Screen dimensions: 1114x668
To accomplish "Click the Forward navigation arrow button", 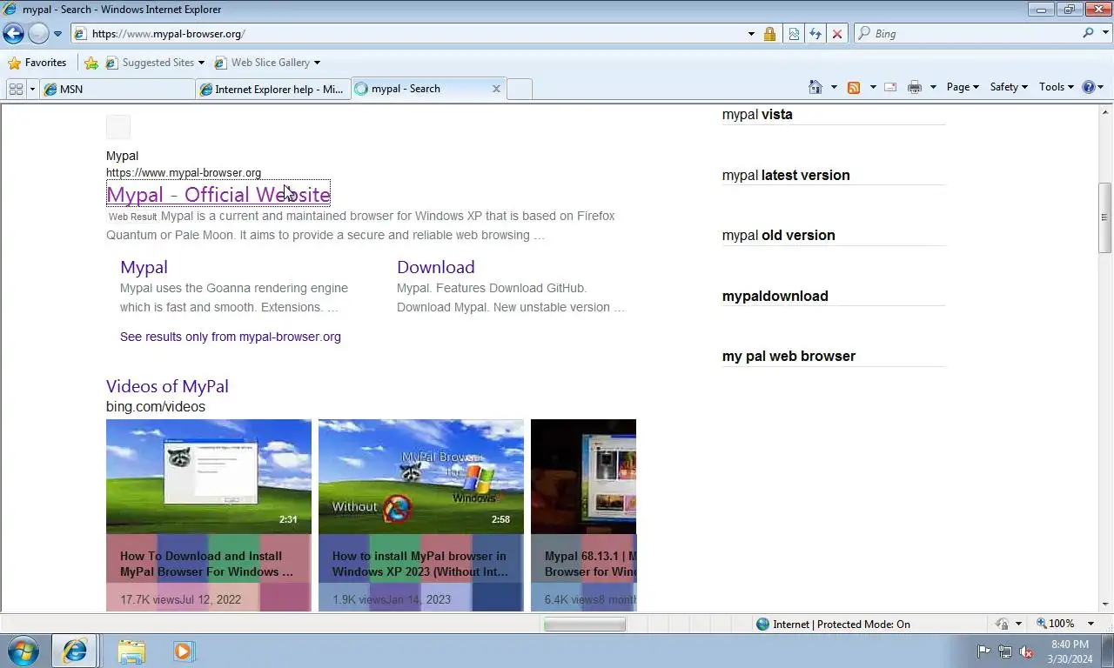I will click(x=38, y=33).
